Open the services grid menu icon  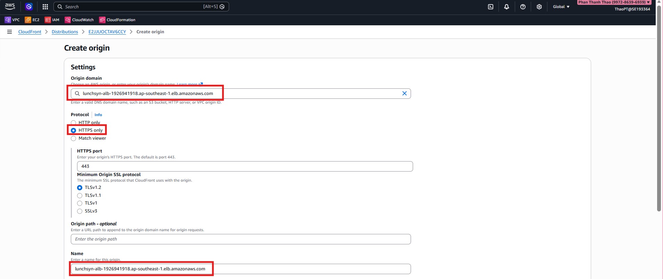click(45, 7)
